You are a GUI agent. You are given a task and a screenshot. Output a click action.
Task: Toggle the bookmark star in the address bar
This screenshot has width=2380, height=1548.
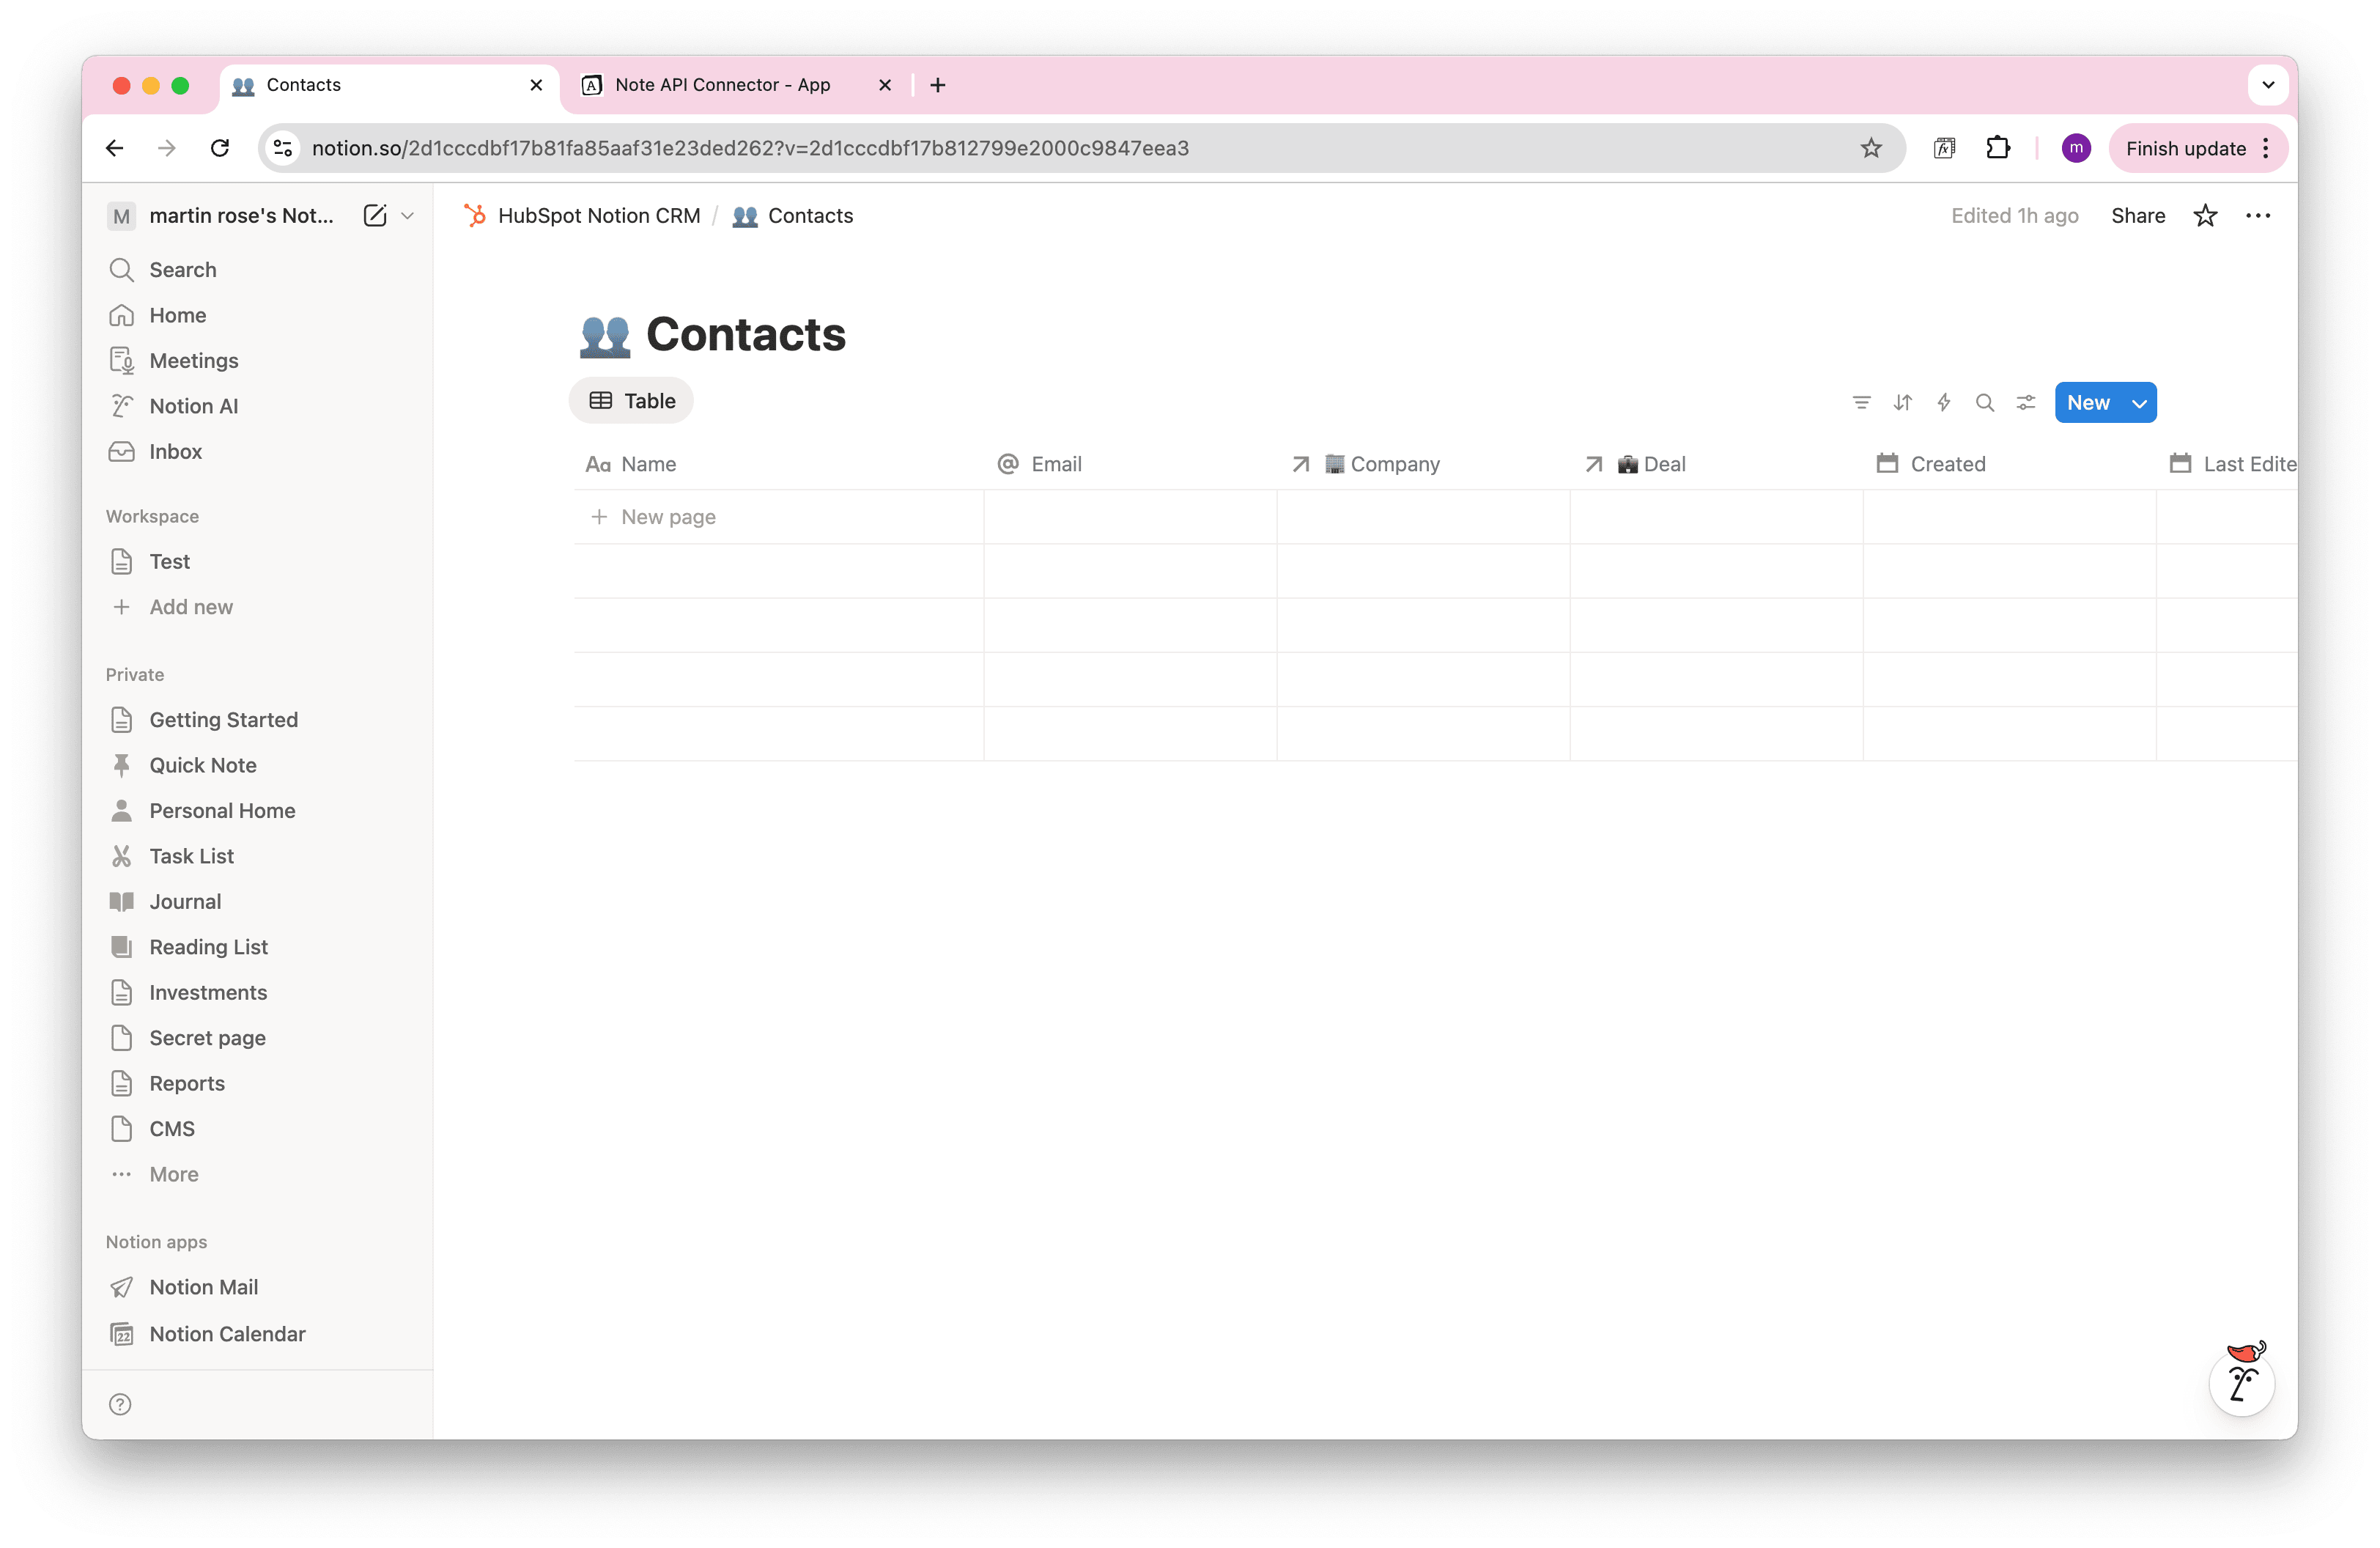click(1871, 148)
